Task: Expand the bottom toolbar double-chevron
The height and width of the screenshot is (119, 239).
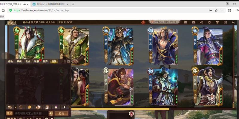Action: coord(52,118)
